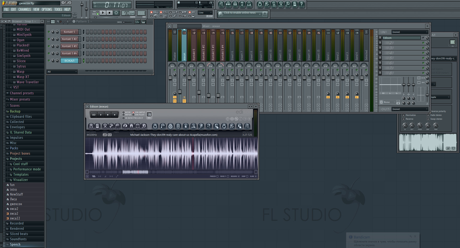Toggle the Freeze option in Edison
Viewport: 460px width, 248px height.
[217, 176]
